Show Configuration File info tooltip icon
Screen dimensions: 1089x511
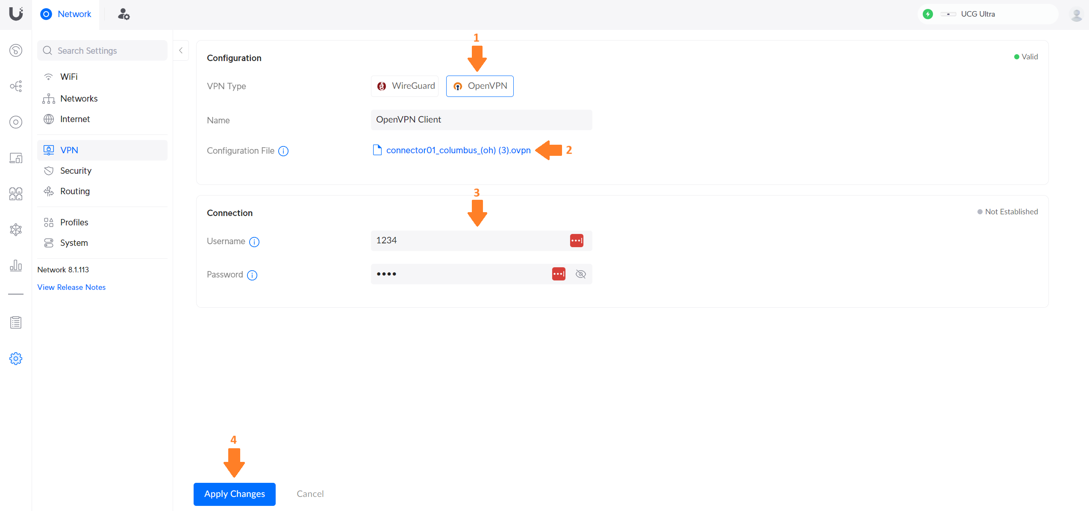click(x=283, y=151)
